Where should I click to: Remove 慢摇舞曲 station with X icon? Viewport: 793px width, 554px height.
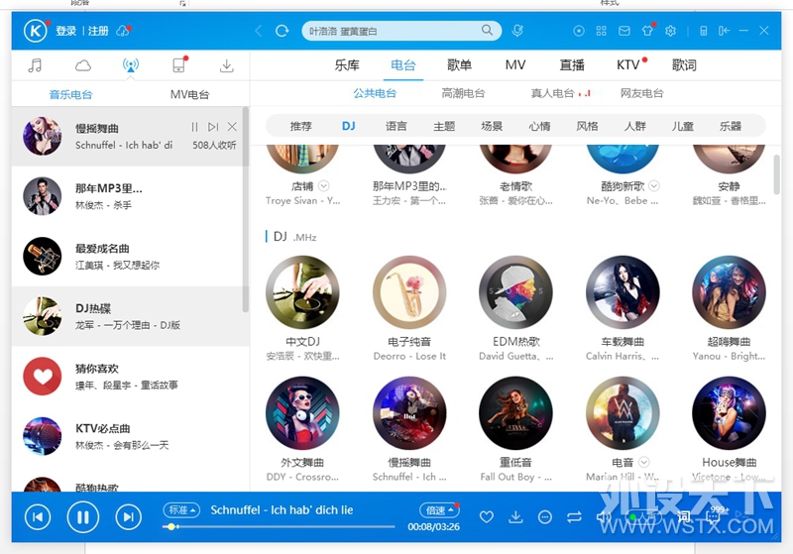(x=232, y=127)
